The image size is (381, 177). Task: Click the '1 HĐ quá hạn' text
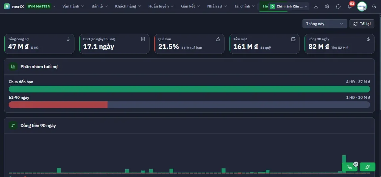tap(191, 48)
